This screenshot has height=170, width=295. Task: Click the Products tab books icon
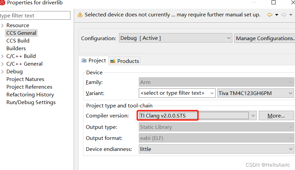[x=113, y=61]
